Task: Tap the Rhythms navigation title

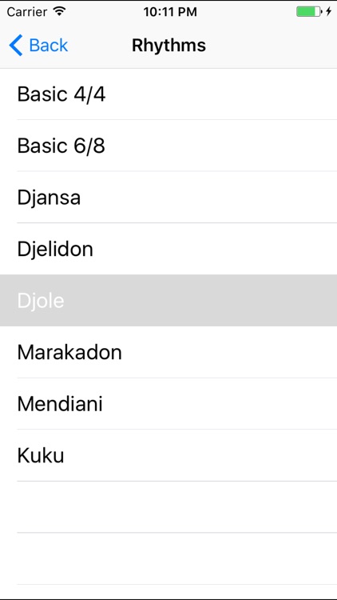Action: point(168,45)
